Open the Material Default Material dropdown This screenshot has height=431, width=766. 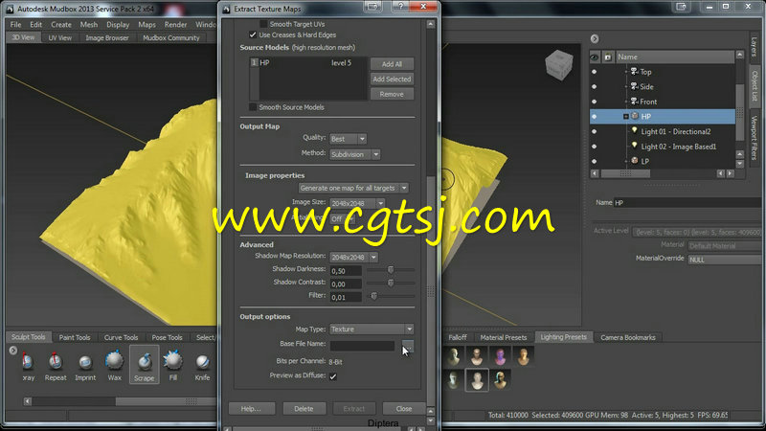click(x=727, y=246)
